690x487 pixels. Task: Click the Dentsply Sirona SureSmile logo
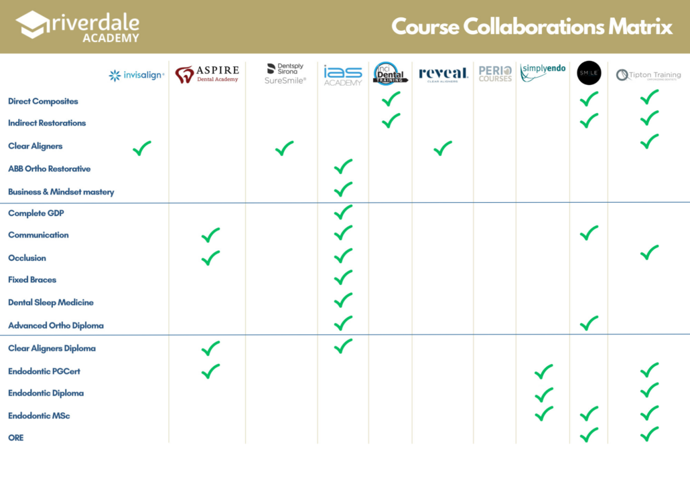tap(286, 74)
